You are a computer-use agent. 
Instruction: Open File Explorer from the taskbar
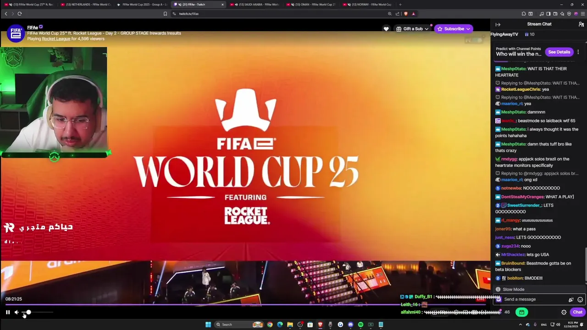290,324
